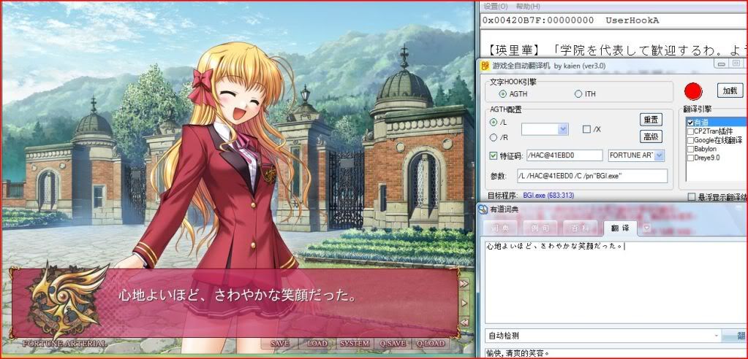Click the Youdao dictionary window icon
Screen dimensions: 748x359
tap(483, 209)
